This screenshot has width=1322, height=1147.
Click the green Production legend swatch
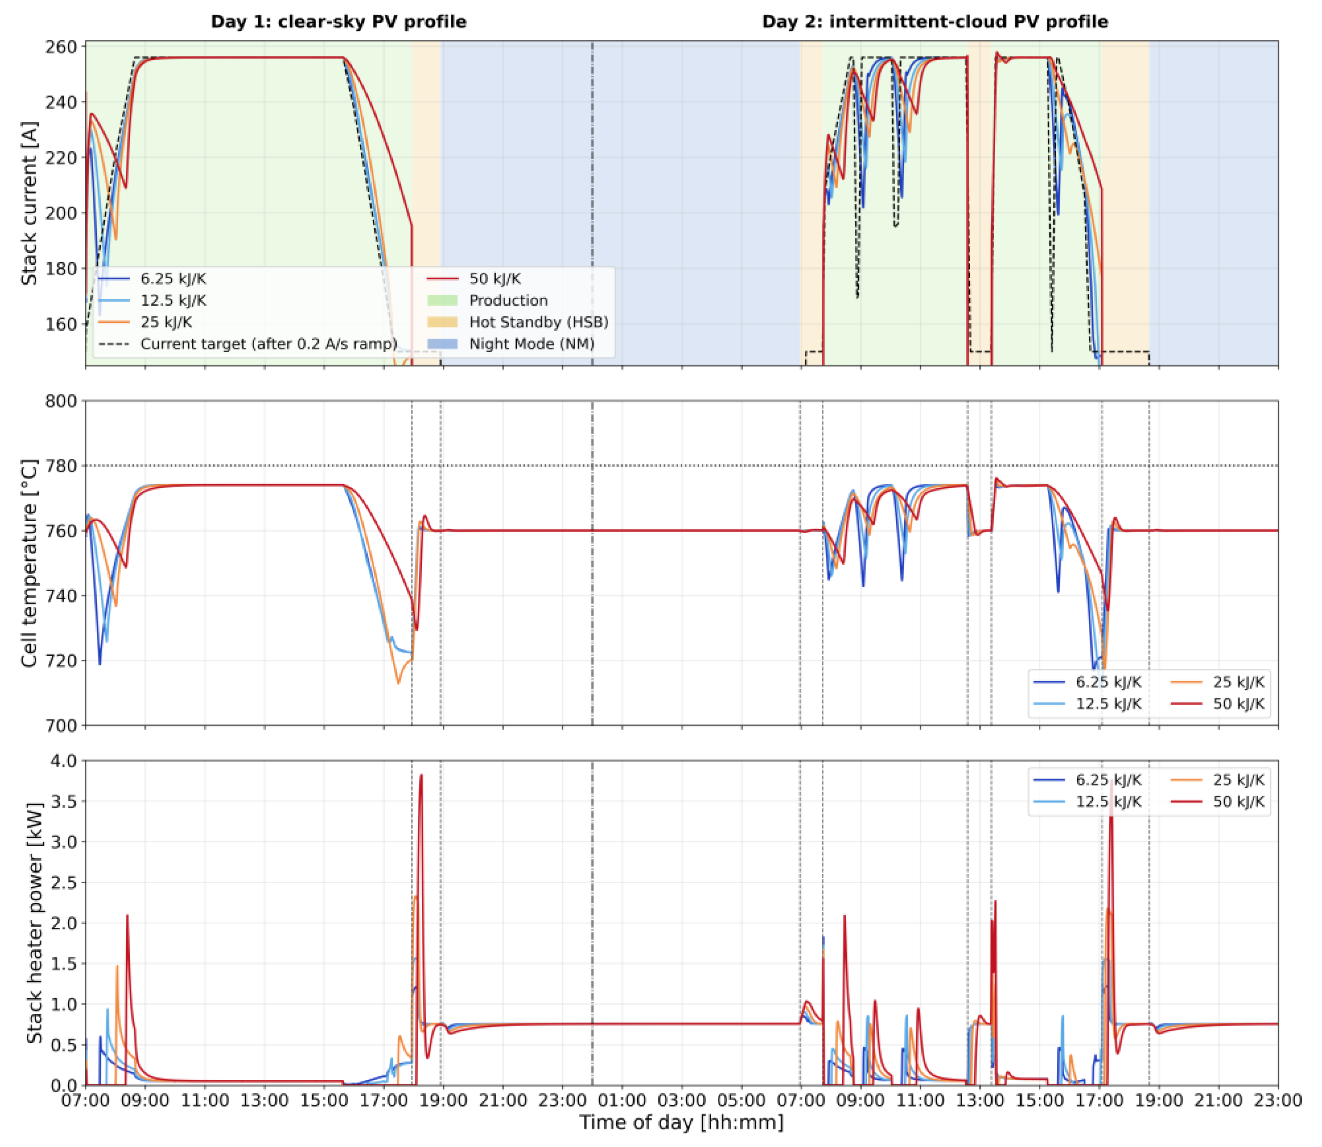442,300
